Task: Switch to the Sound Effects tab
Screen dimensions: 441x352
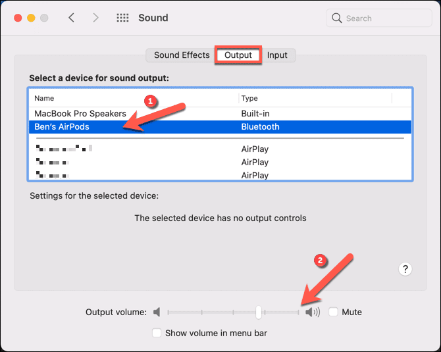Action: tap(182, 55)
